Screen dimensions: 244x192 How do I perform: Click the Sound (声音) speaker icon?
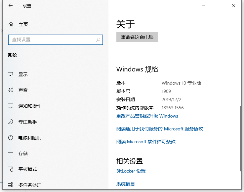click(x=11, y=90)
